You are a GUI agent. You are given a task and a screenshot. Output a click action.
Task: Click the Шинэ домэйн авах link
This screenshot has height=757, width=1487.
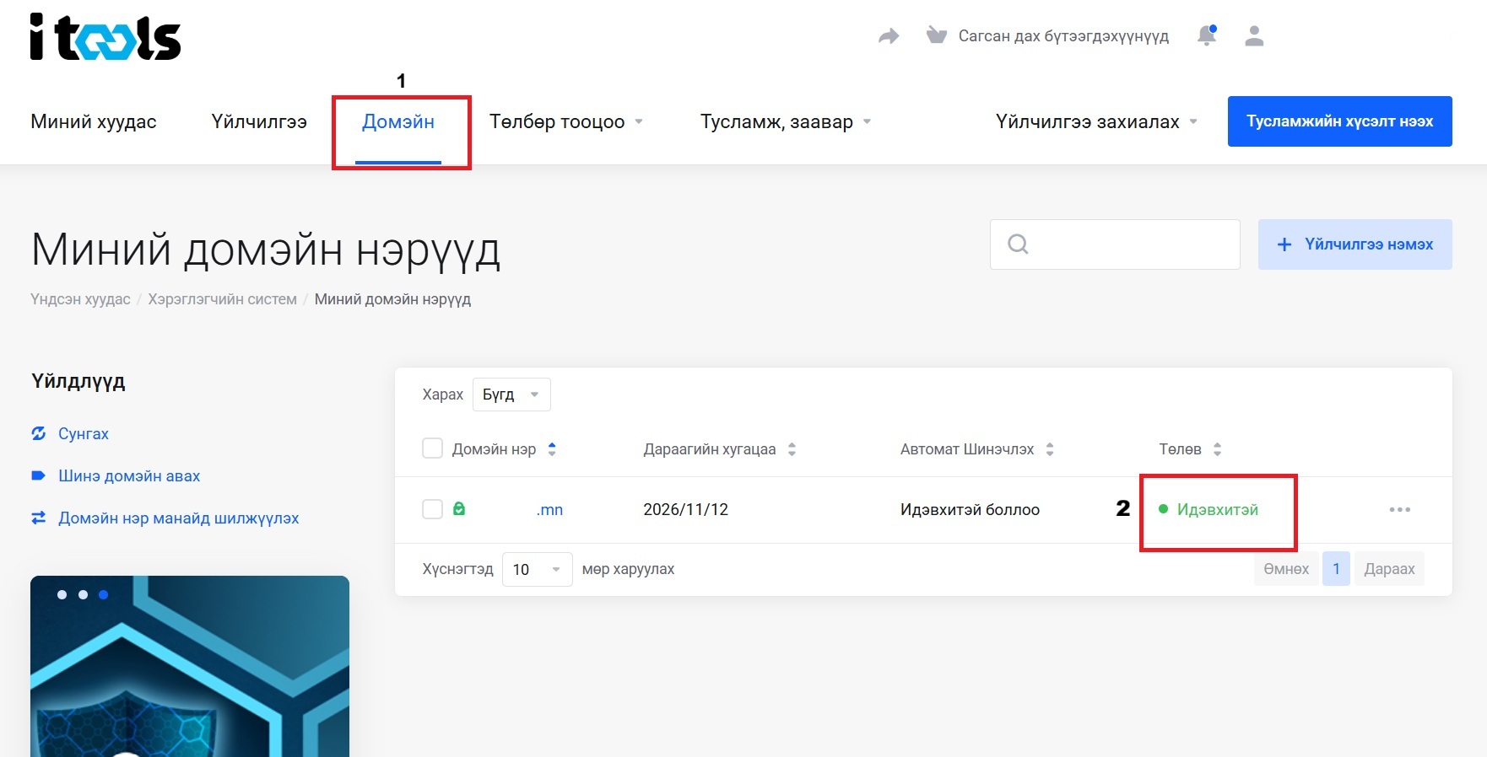pyautogui.click(x=129, y=476)
